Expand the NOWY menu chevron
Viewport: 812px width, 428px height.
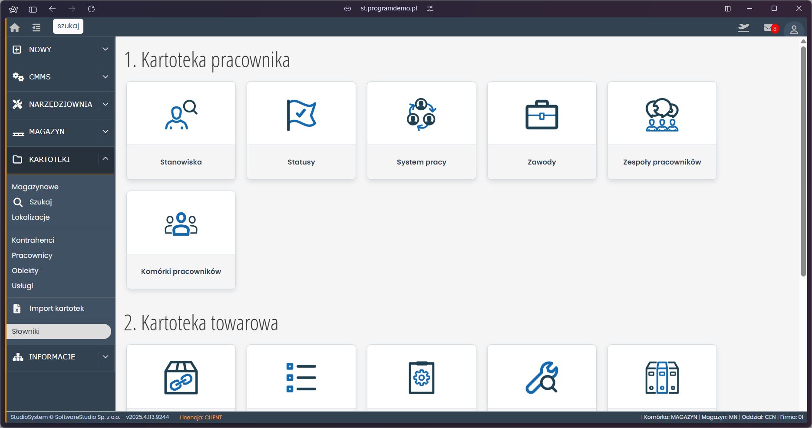click(x=106, y=49)
